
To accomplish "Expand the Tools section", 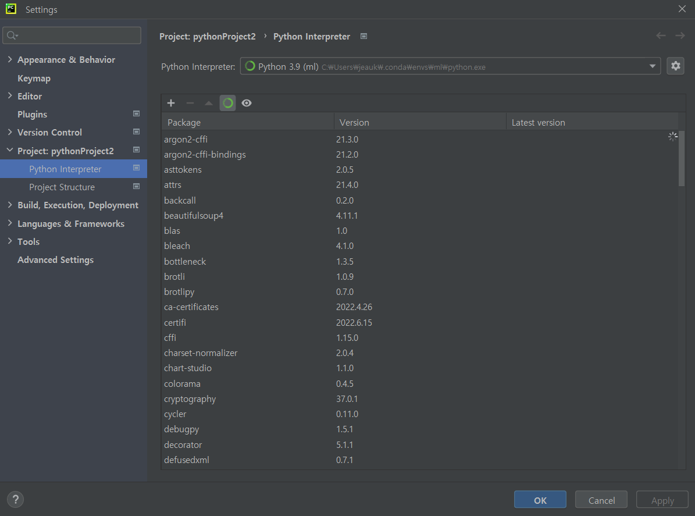I will (10, 241).
